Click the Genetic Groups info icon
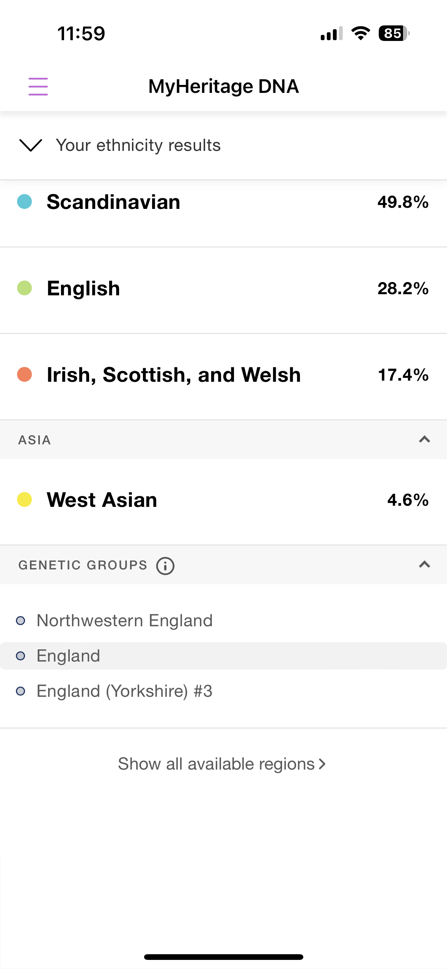The height and width of the screenshot is (969, 447). [165, 566]
